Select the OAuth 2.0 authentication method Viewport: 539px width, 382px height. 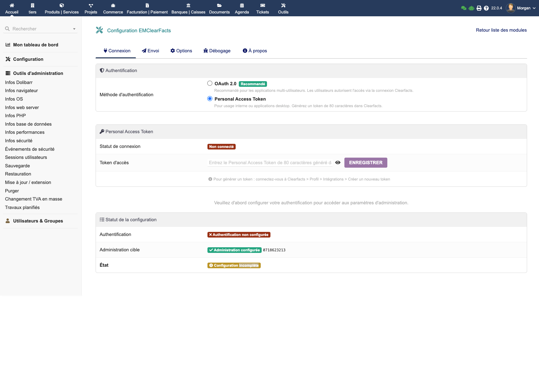(210, 83)
